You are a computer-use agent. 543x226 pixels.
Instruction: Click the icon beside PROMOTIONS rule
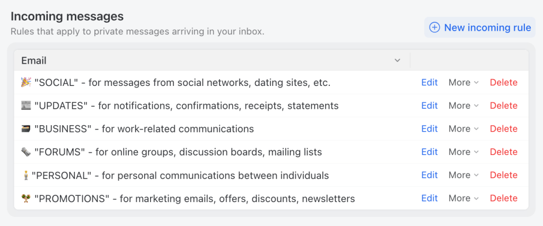point(26,199)
